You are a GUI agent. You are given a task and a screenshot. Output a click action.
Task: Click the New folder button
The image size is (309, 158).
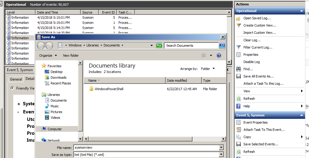click(71, 55)
